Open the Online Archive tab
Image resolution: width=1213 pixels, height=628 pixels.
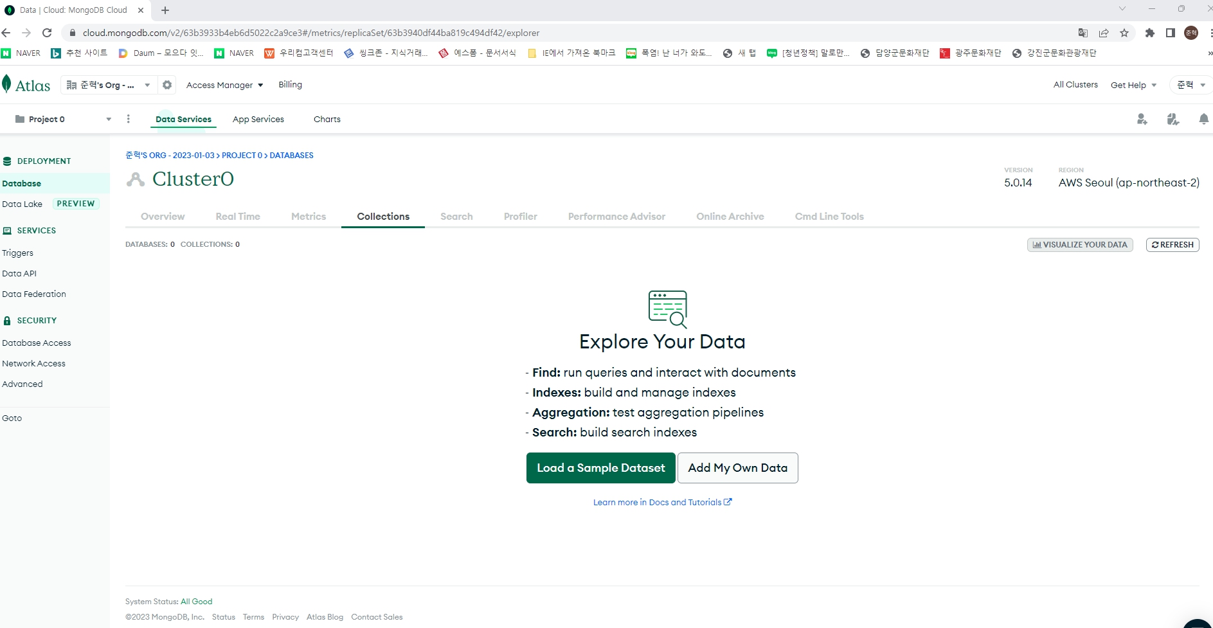coord(730,217)
